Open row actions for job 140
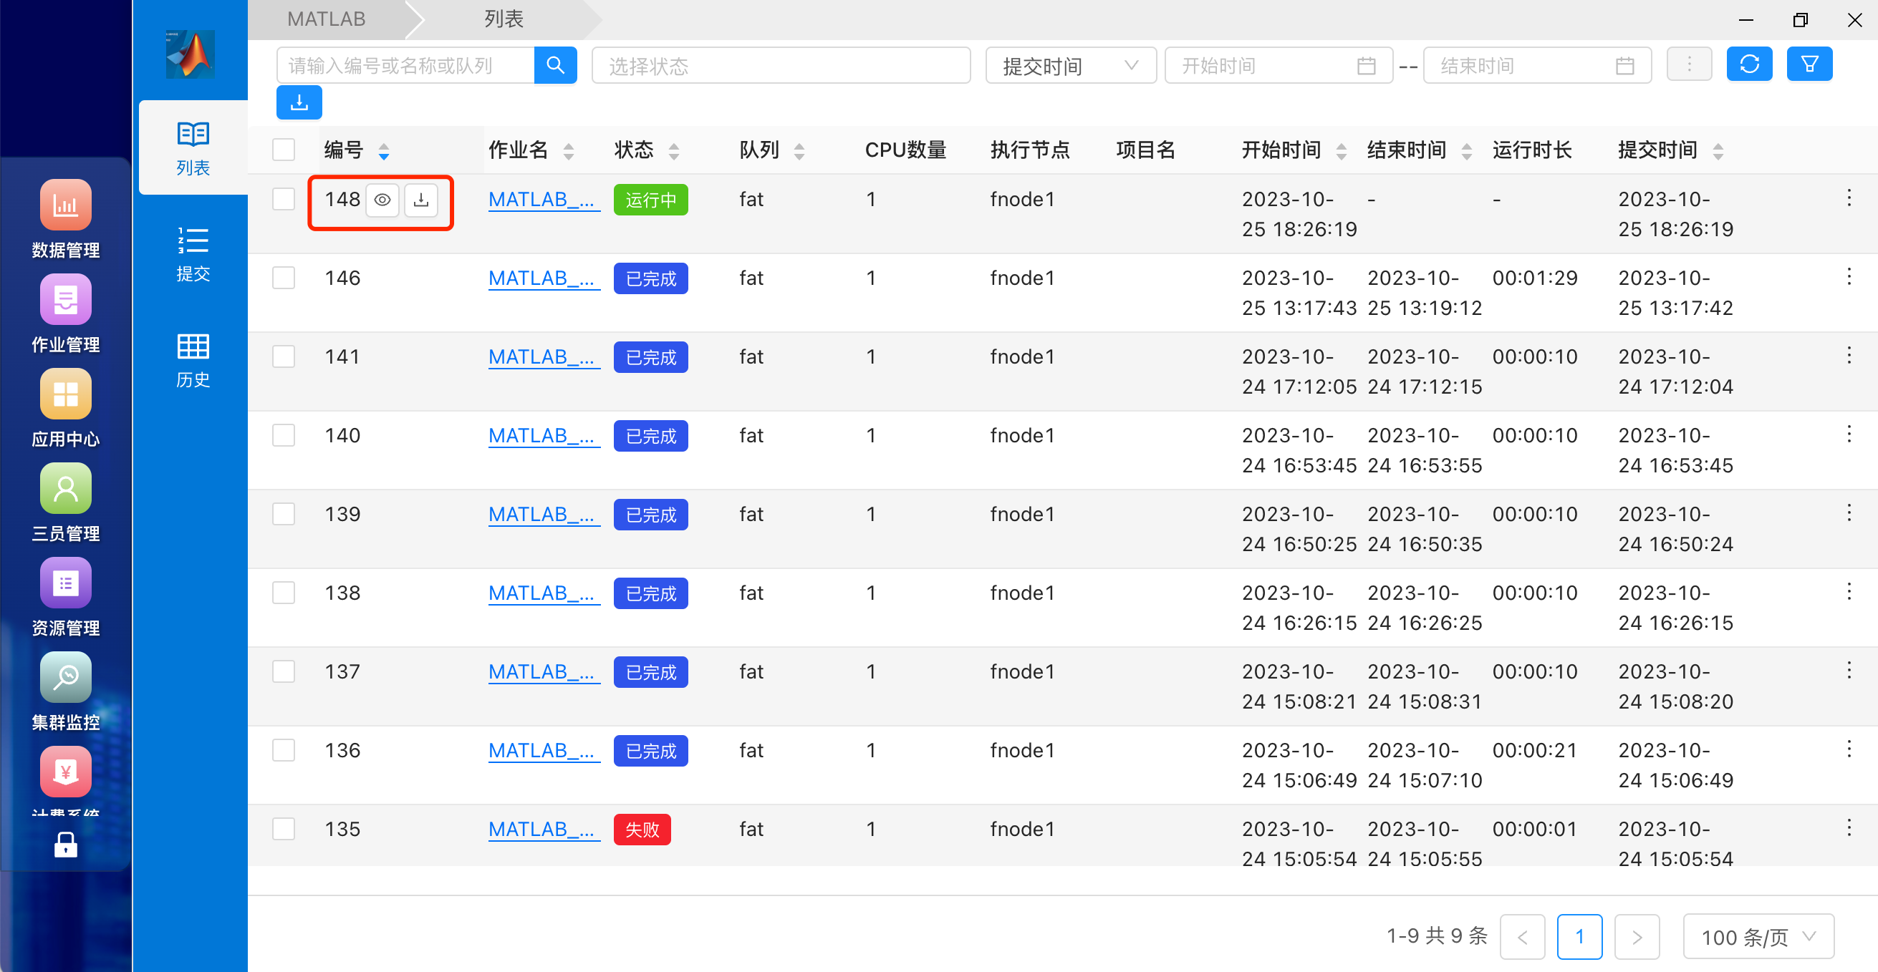Screen dimensions: 1878x972 pyautogui.click(x=1849, y=434)
